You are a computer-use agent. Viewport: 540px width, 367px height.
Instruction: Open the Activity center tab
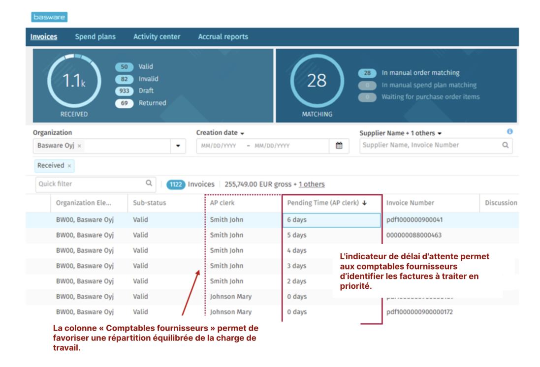(x=157, y=37)
